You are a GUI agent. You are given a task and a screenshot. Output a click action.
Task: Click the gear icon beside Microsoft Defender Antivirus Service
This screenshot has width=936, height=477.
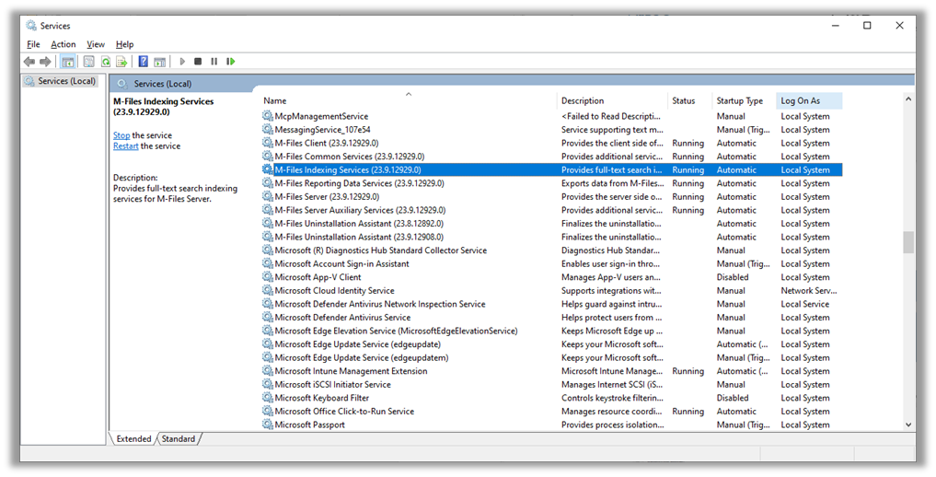pyautogui.click(x=268, y=317)
